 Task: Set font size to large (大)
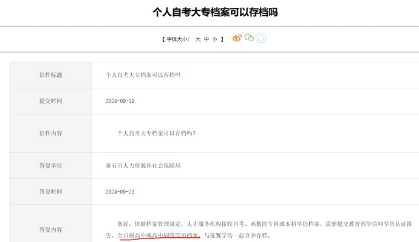tap(198, 39)
